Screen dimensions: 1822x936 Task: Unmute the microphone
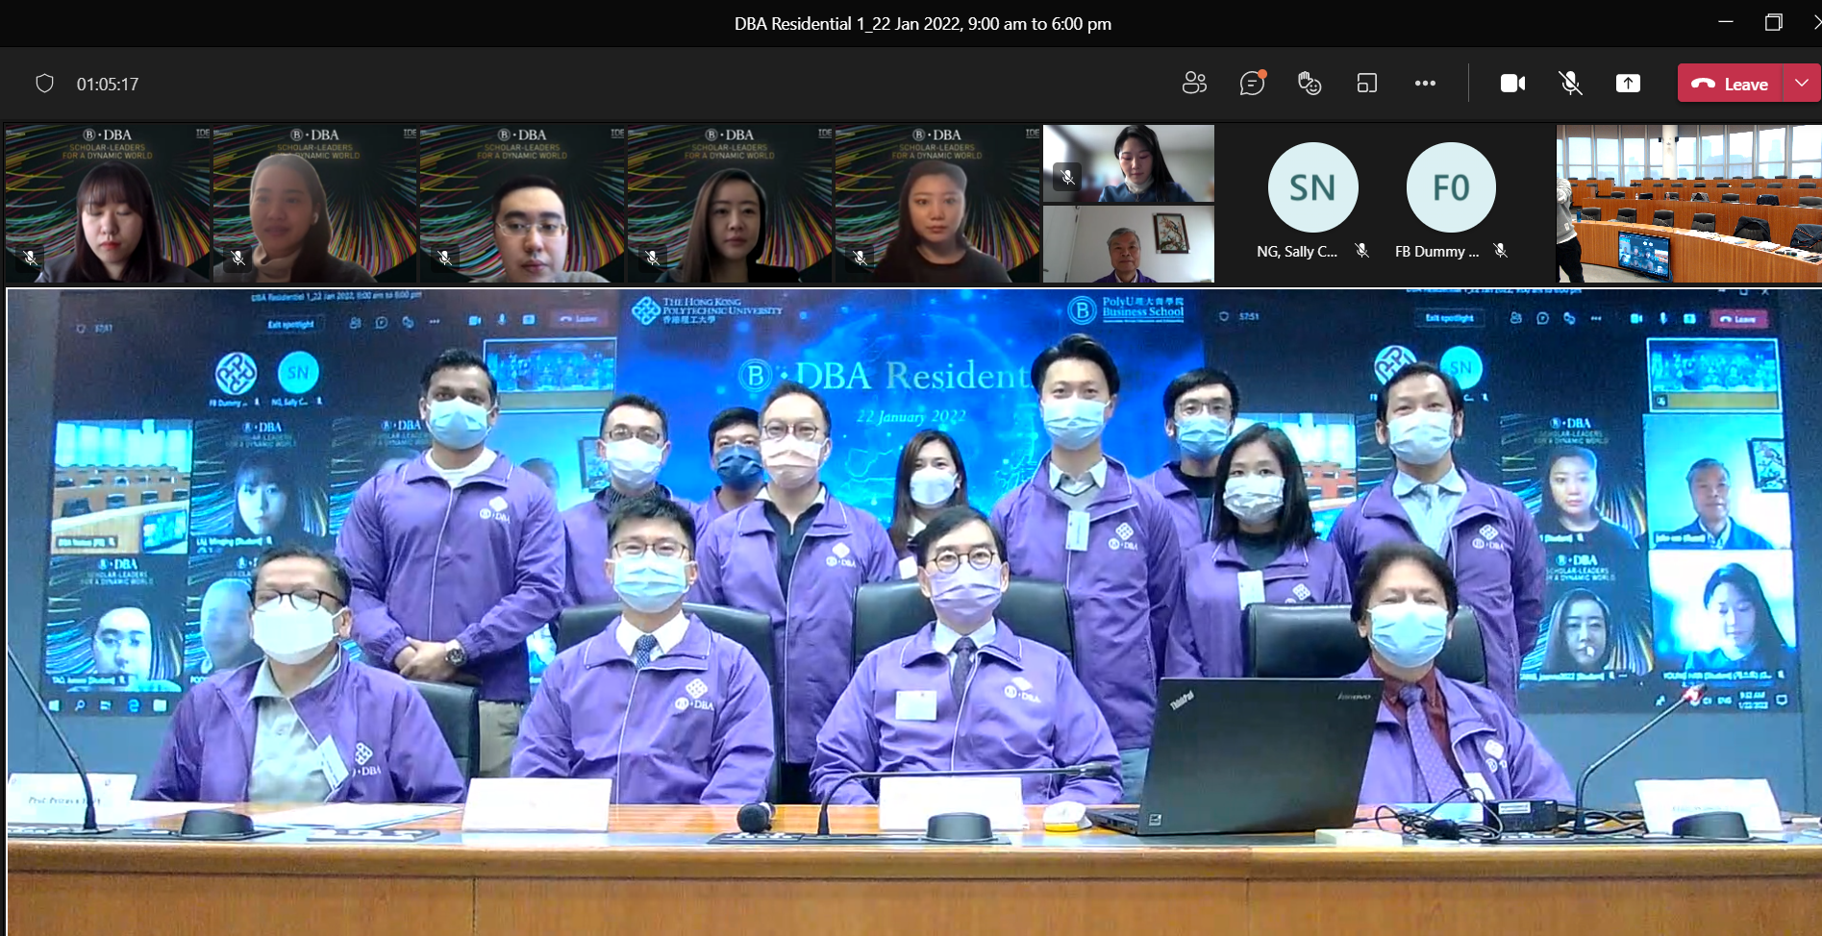pos(1570,84)
